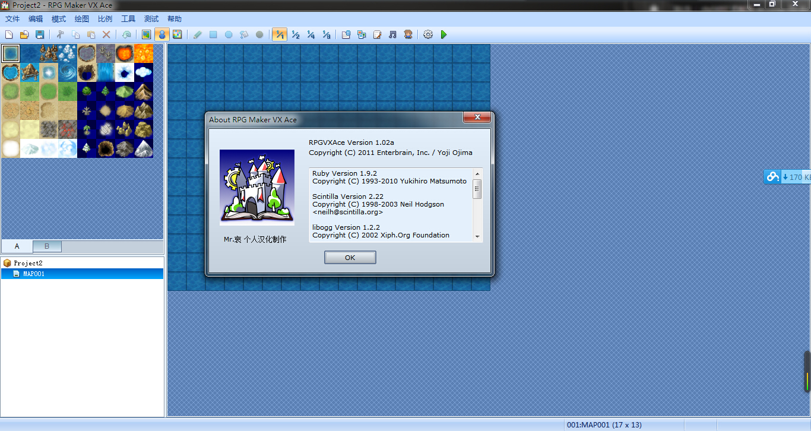Open the 工具 menu

(x=128, y=19)
